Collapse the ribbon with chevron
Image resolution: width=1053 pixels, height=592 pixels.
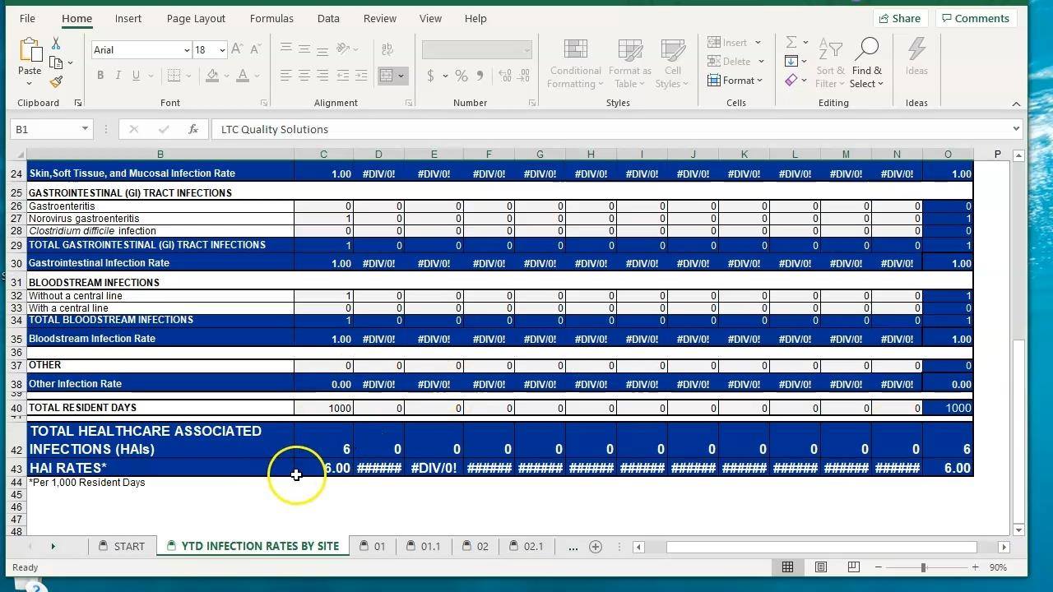(1016, 104)
